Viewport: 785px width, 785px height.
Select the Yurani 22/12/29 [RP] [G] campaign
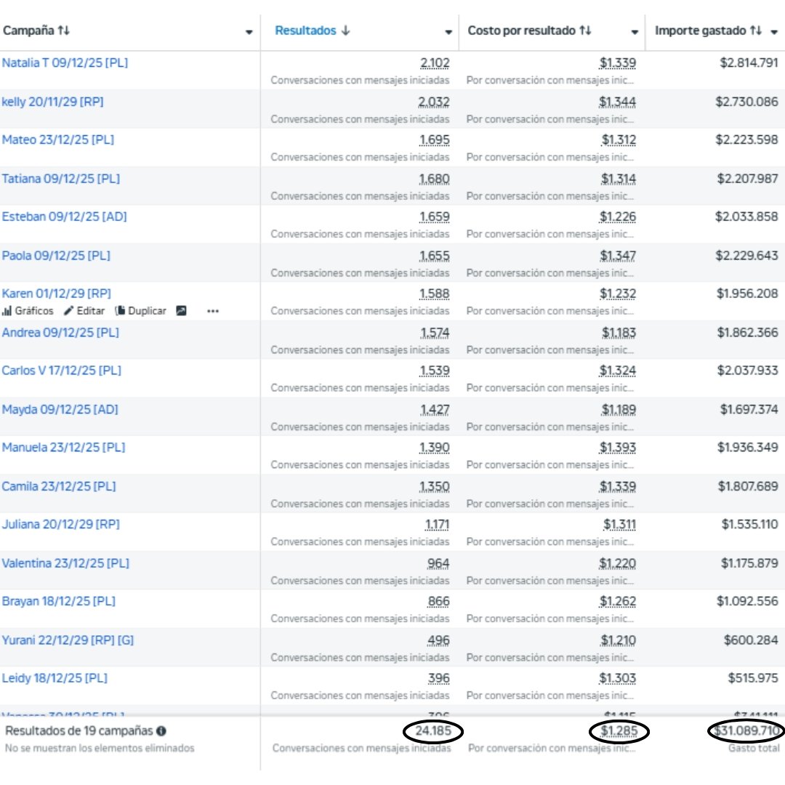(68, 640)
